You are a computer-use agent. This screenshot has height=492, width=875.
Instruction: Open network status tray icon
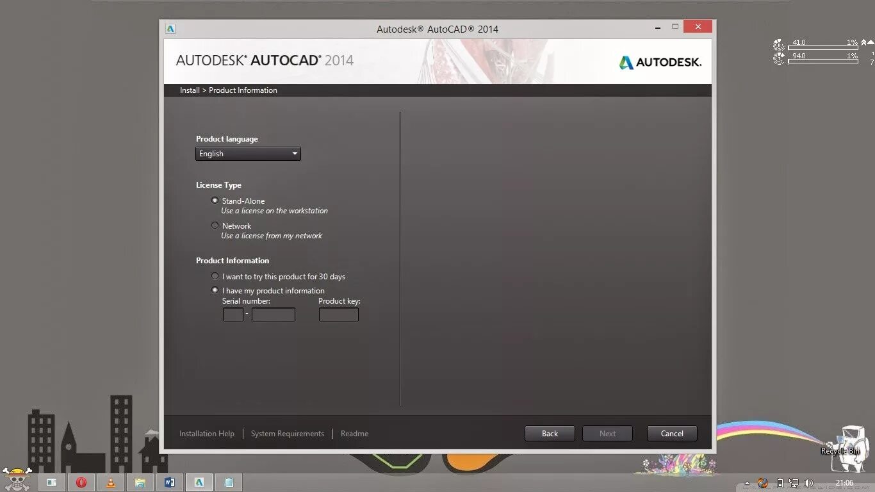[x=794, y=483]
